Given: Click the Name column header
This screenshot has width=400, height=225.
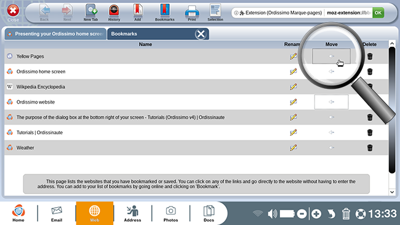Looking at the screenshot, I should point(145,44).
